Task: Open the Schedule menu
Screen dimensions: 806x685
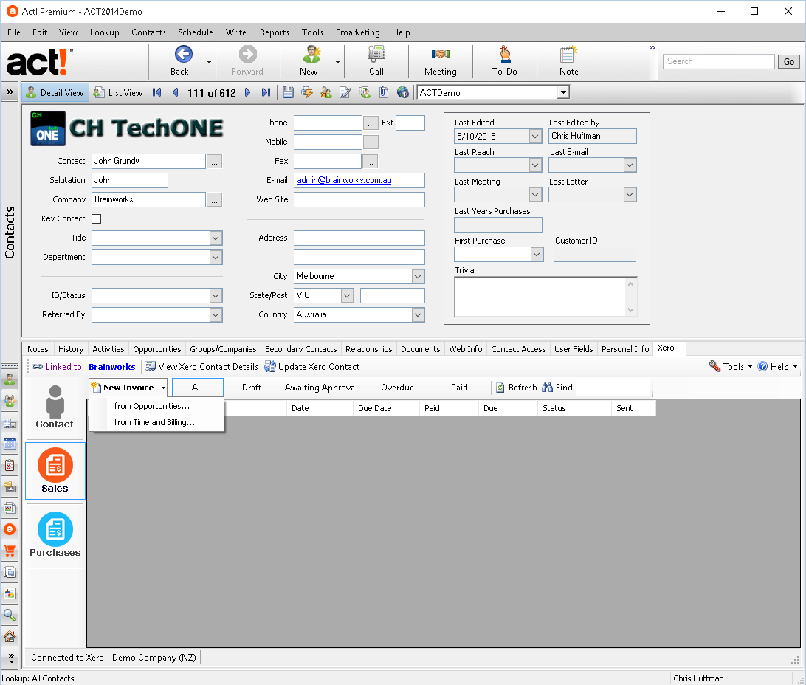Action: coord(196,32)
